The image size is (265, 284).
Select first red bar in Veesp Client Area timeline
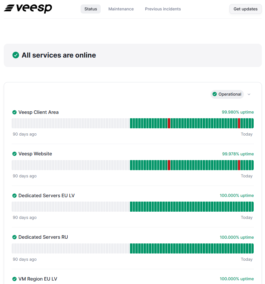click(x=169, y=123)
